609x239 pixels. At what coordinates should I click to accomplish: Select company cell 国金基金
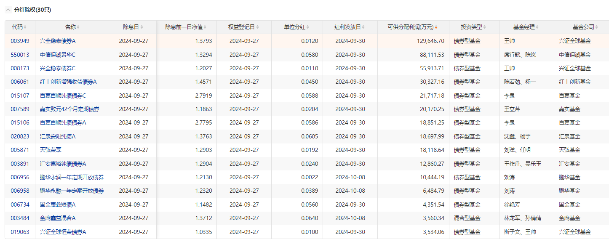click(569, 204)
